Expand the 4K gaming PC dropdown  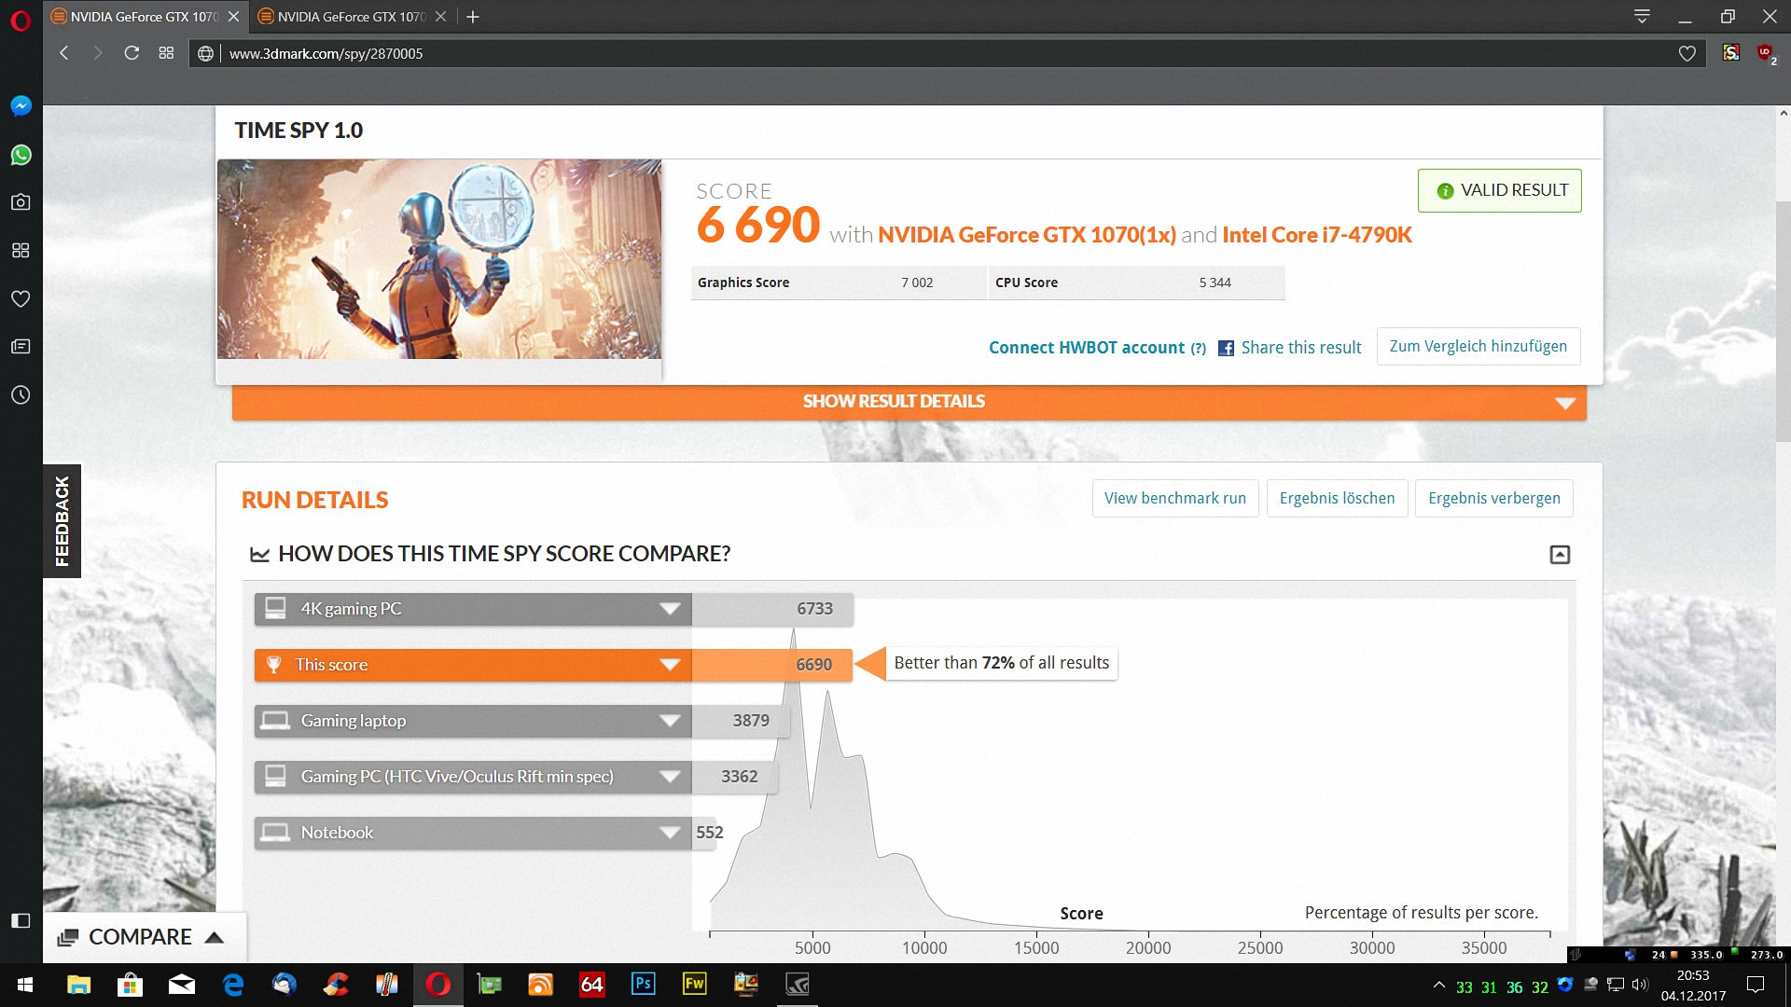[669, 609]
